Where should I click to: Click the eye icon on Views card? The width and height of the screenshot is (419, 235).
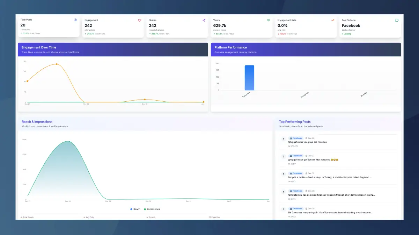[x=269, y=20]
